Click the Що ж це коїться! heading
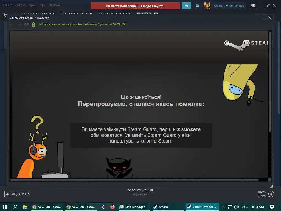 click(x=141, y=97)
